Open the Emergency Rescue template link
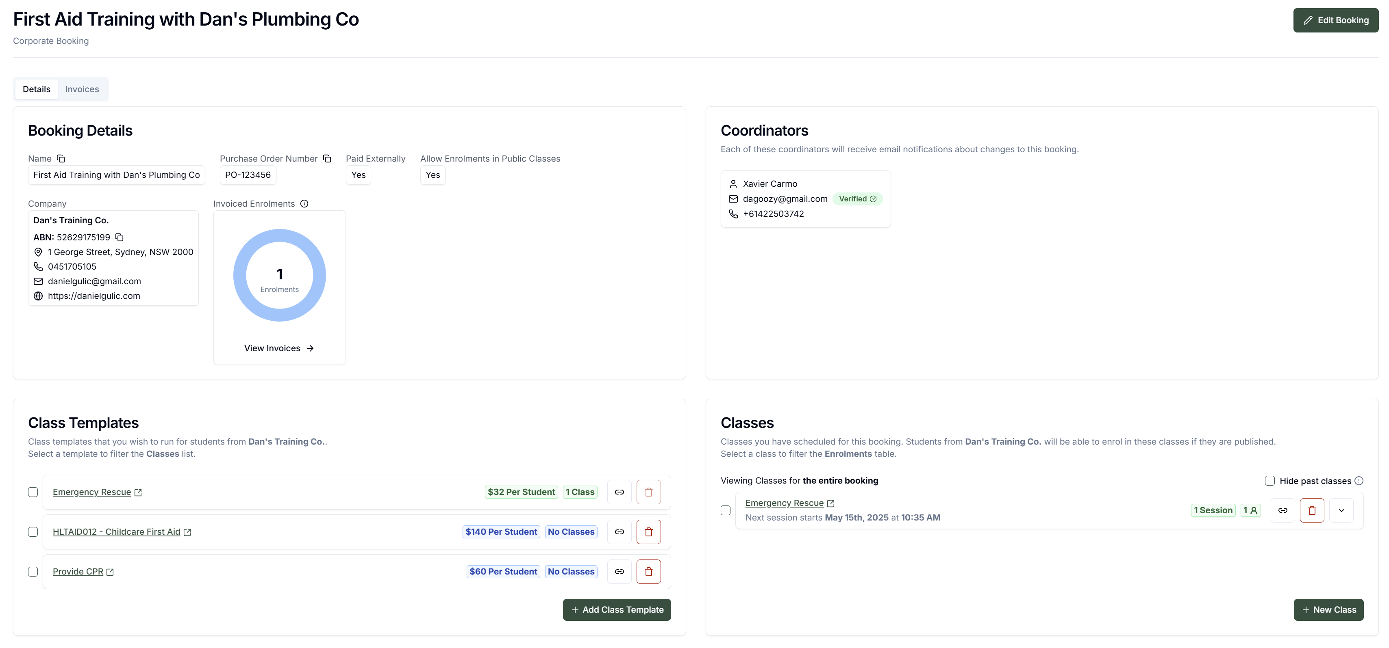This screenshot has width=1389, height=648. point(92,492)
